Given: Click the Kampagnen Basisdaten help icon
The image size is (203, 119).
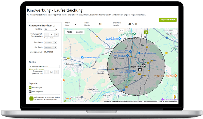Looking at the screenshot, I should click(x=54, y=26).
